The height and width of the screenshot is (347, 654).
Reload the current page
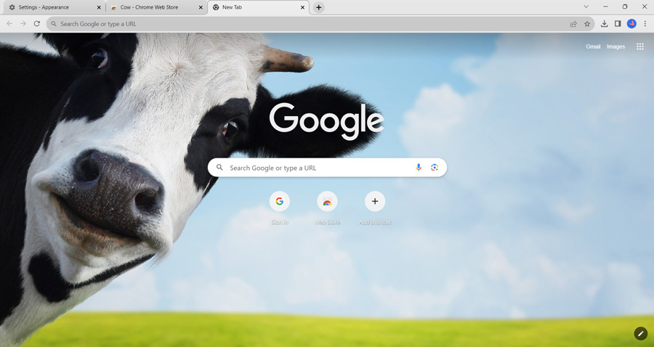[37, 24]
